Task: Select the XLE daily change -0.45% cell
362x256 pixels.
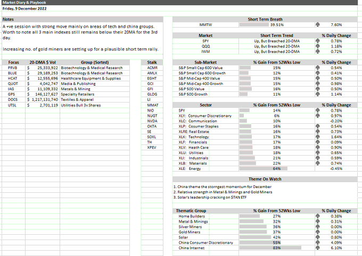Action: tap(336, 169)
